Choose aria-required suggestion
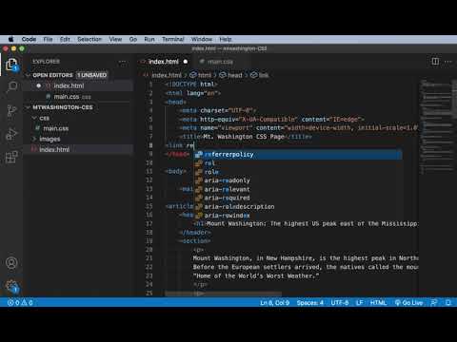Viewport: 457px width, 342px height. pos(298,198)
